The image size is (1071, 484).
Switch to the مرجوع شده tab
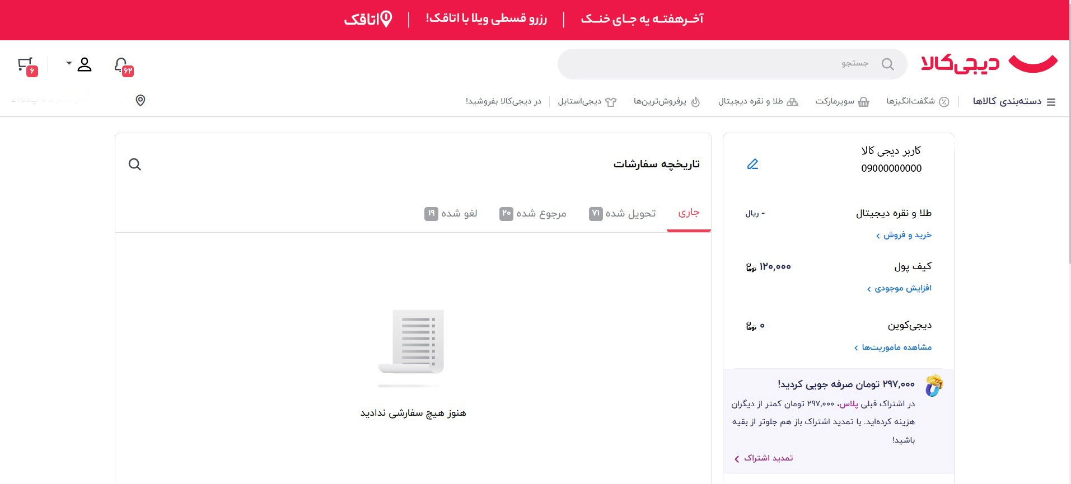pos(532,213)
